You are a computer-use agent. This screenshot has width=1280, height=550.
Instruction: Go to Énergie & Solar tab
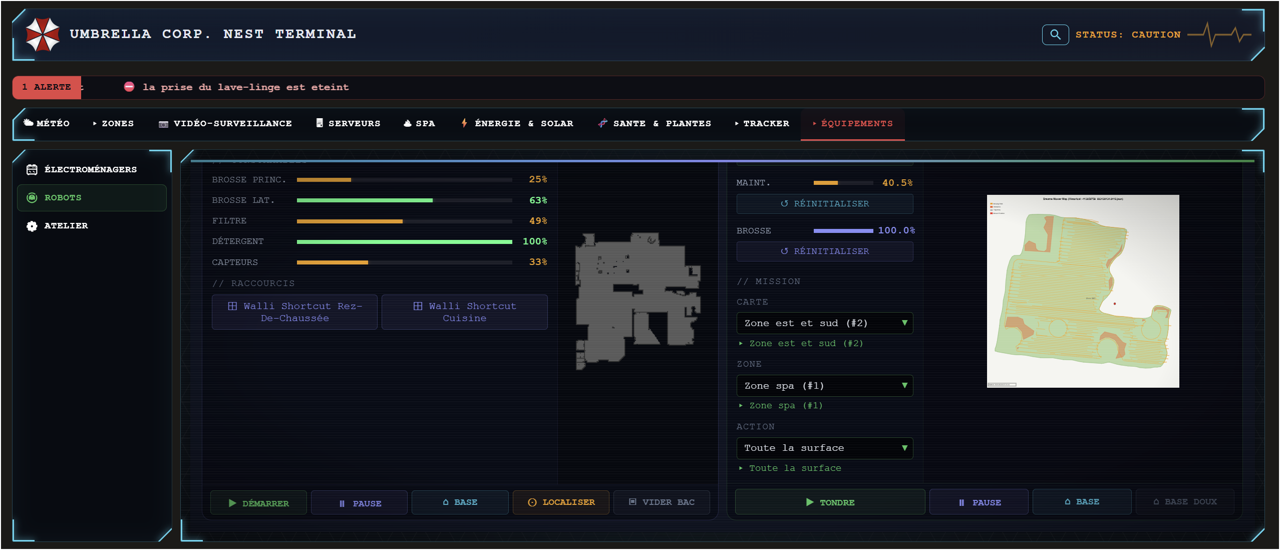pyautogui.click(x=517, y=123)
